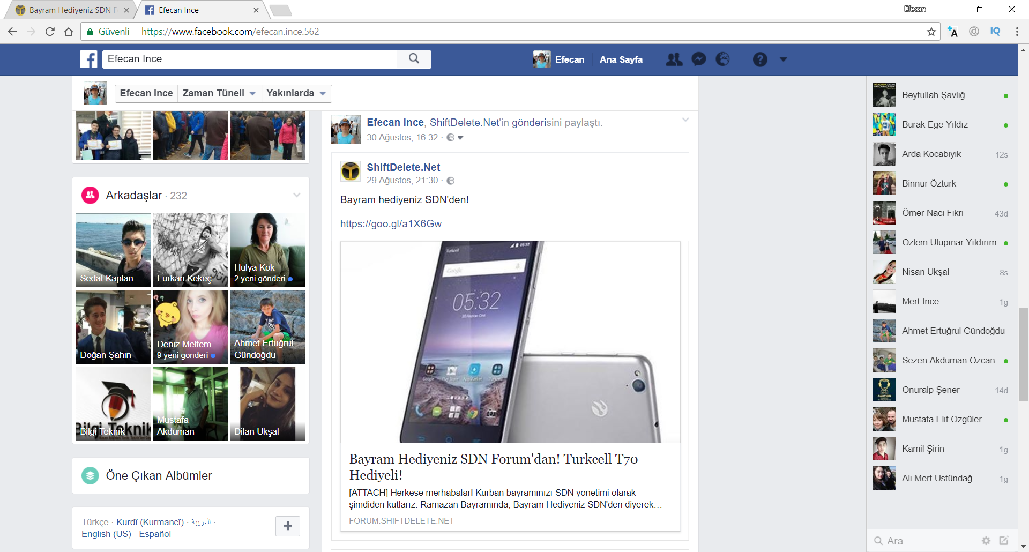The width and height of the screenshot is (1029, 552).
Task: Open Turkcell T70 phone article image
Action: [510, 342]
